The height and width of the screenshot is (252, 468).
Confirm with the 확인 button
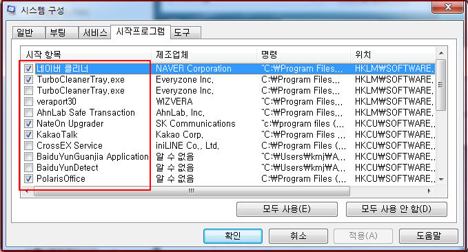[x=233, y=236]
